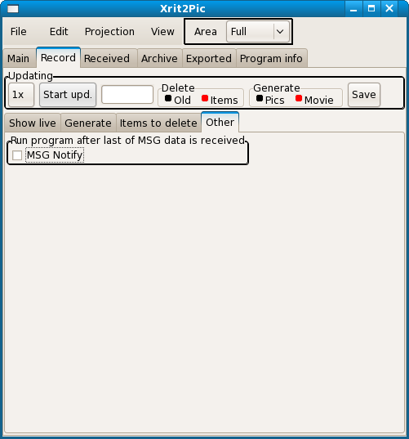This screenshot has width=409, height=439.
Task: Click the 1x update button
Action: (21, 95)
